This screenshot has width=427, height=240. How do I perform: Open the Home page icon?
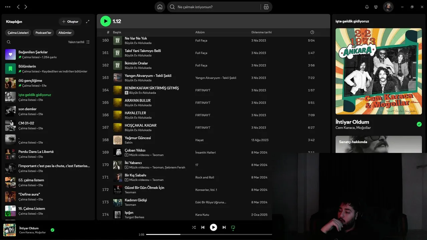(160, 7)
